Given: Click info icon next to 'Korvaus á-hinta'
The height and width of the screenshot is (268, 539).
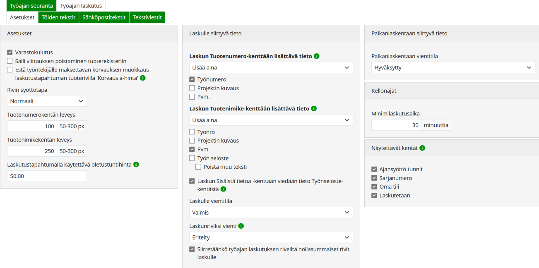Looking at the screenshot, I should click(x=143, y=78).
